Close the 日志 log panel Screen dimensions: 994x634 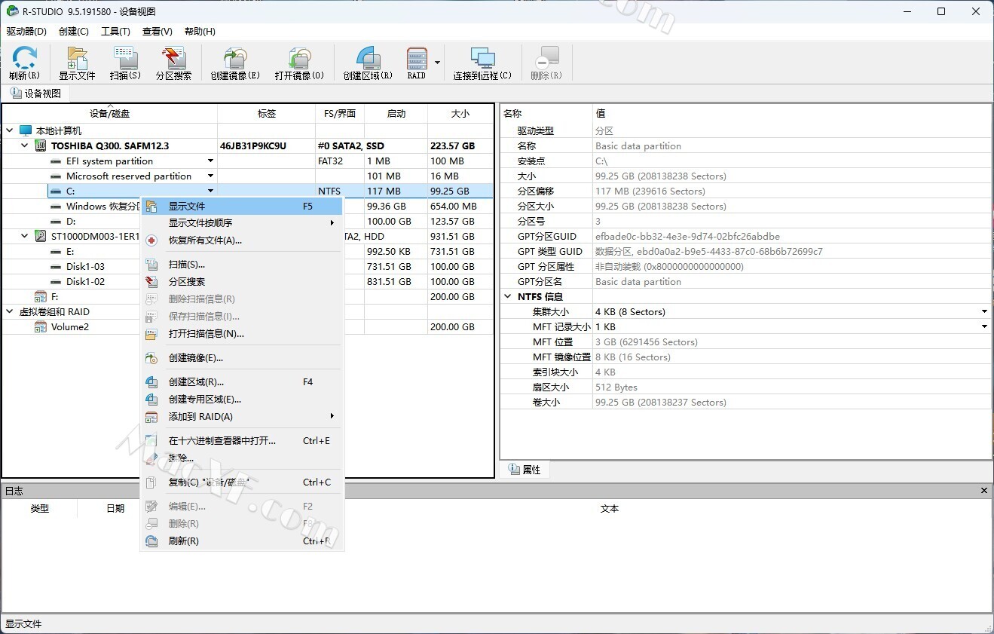pos(984,491)
